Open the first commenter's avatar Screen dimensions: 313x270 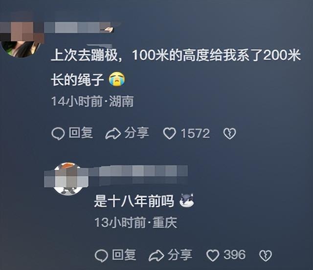(21, 40)
